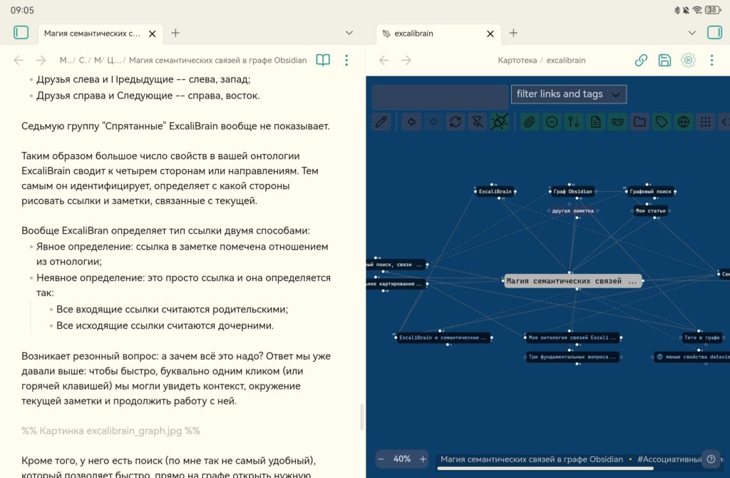Click the refresh arrows icon in graph toolbar
This screenshot has height=478, width=730.
[x=455, y=122]
